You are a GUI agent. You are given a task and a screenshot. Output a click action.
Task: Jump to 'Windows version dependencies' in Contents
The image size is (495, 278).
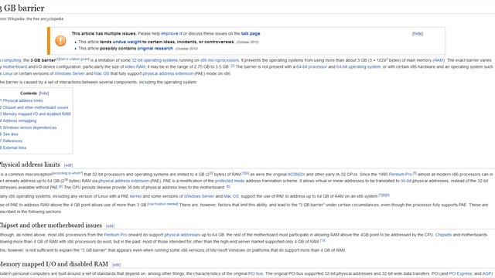tap(29, 127)
